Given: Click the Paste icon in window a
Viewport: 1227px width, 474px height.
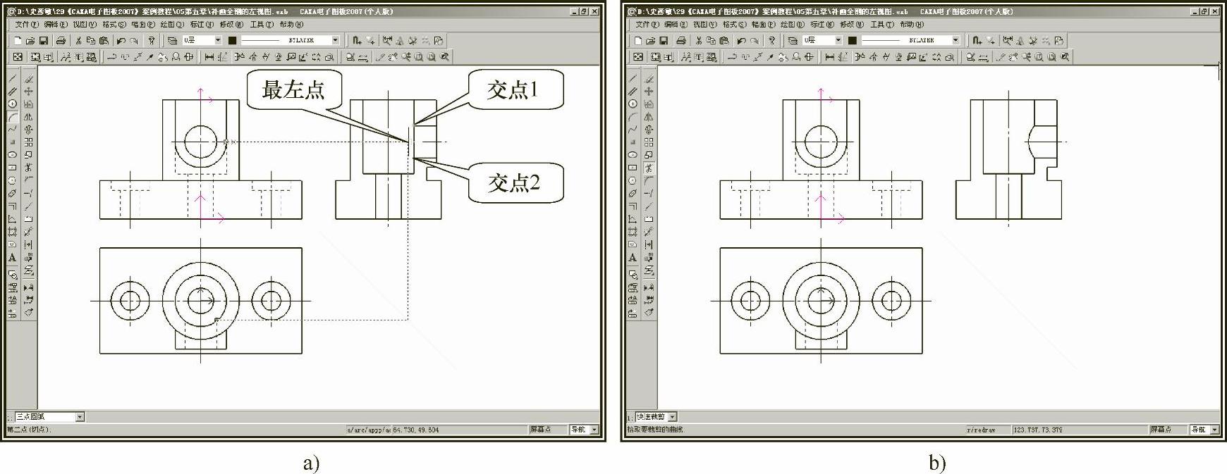Looking at the screenshot, I should coord(104,41).
